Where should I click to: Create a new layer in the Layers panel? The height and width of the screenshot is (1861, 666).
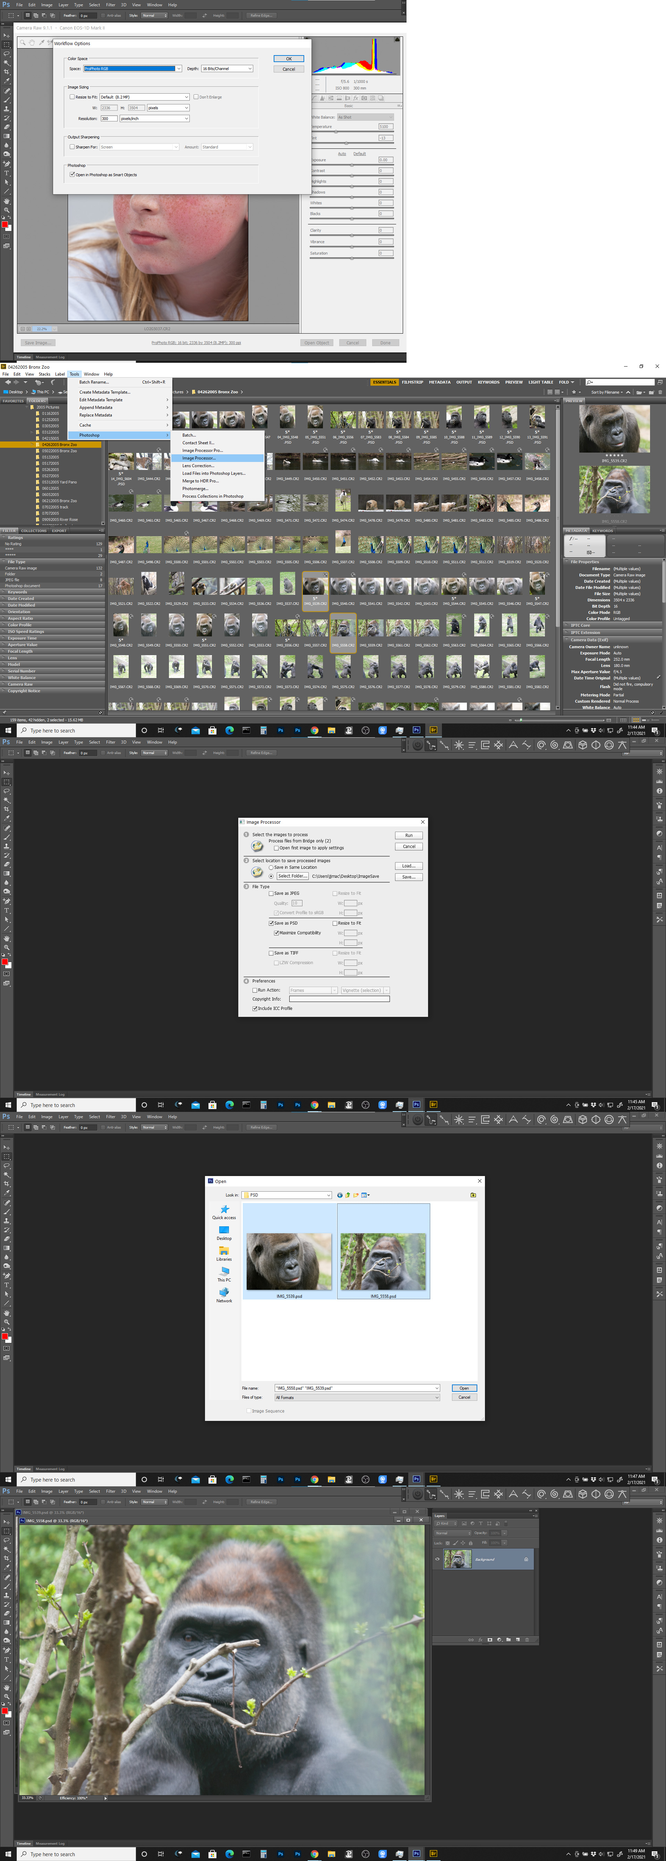(518, 1640)
